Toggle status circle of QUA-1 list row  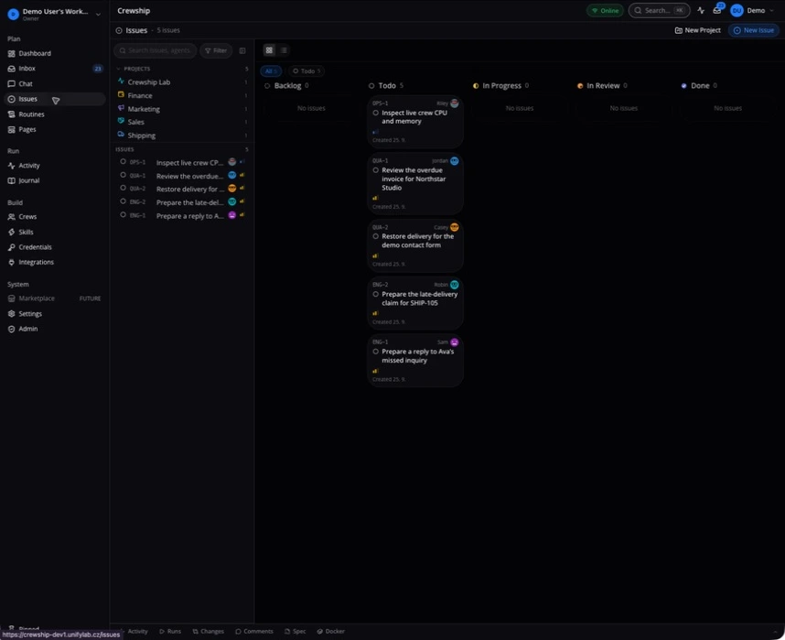point(123,175)
